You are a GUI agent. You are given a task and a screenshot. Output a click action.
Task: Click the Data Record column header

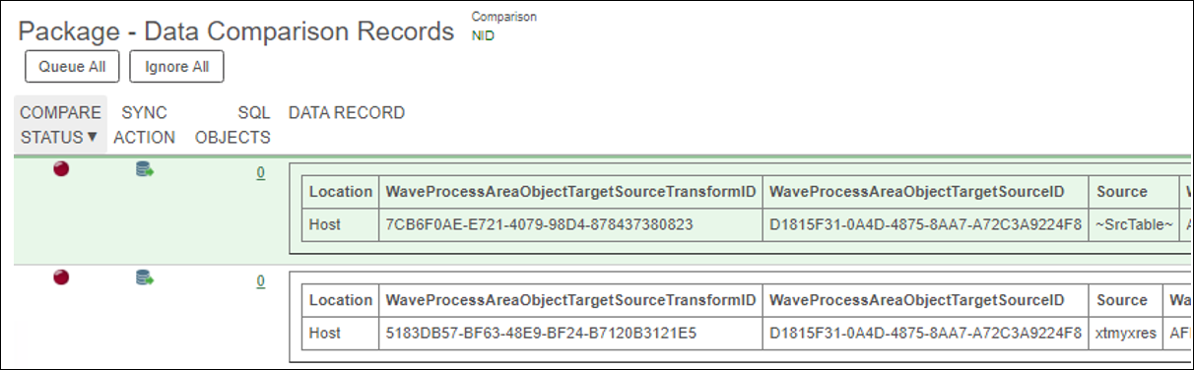click(x=347, y=113)
